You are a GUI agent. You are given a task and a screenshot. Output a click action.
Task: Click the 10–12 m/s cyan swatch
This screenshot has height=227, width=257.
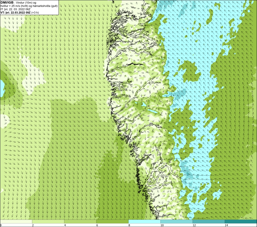click(x=177, y=221)
